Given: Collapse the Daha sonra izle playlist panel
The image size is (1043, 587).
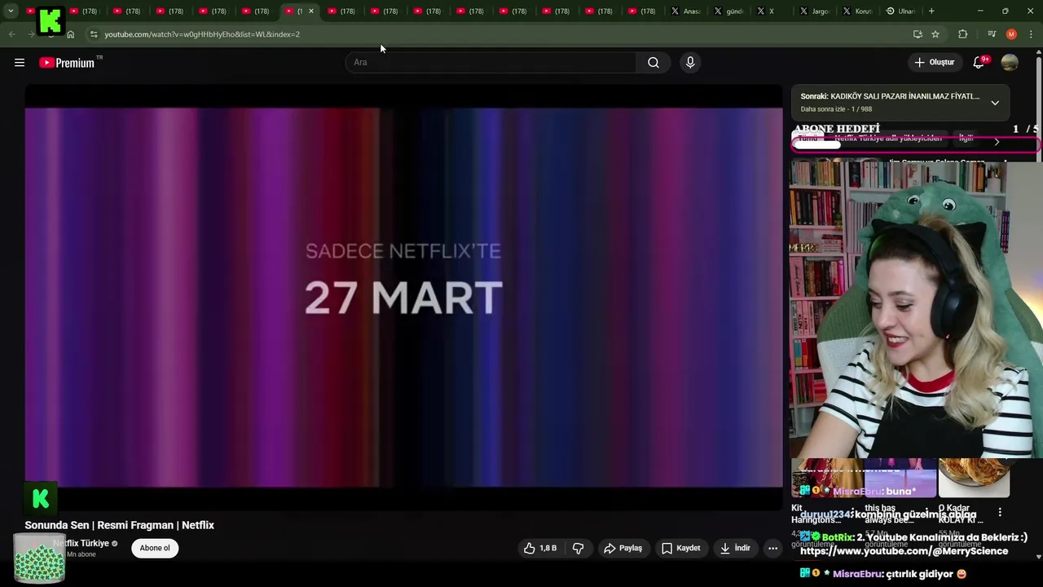Looking at the screenshot, I should [995, 103].
